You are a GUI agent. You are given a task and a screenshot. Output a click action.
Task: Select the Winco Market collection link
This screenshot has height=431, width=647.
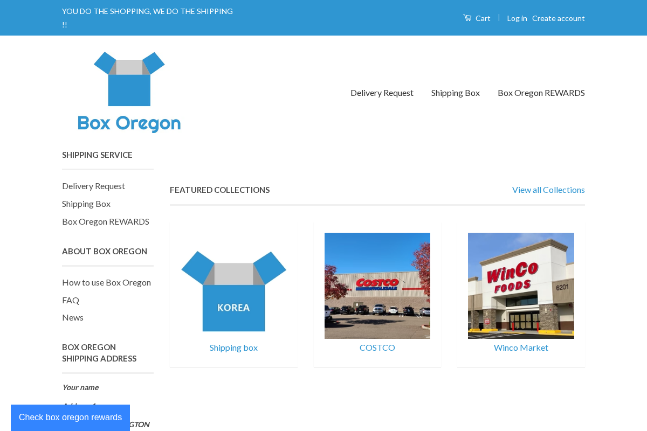point(521,347)
